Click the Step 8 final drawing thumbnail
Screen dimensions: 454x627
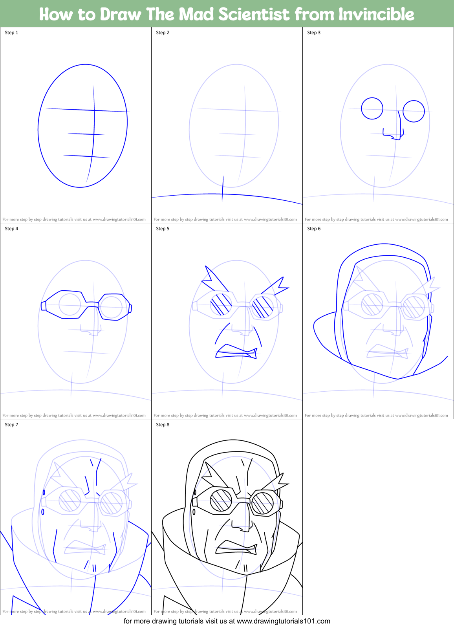point(227,517)
